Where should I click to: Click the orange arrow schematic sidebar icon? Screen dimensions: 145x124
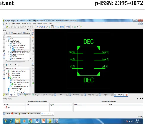pyautogui.click(x=33, y=37)
